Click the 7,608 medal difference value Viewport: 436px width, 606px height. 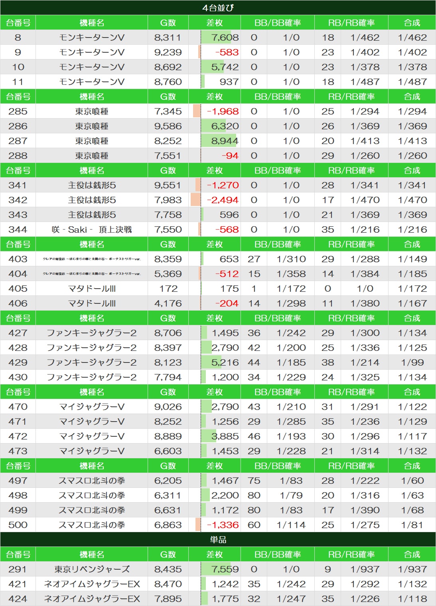pyautogui.click(x=225, y=38)
